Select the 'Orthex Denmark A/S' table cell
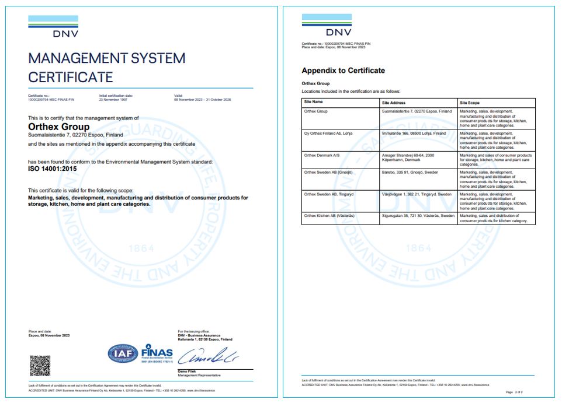 click(x=321, y=156)
